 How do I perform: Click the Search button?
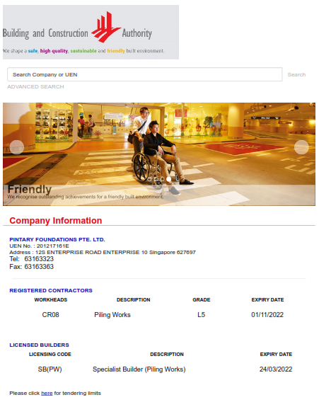pyautogui.click(x=296, y=74)
